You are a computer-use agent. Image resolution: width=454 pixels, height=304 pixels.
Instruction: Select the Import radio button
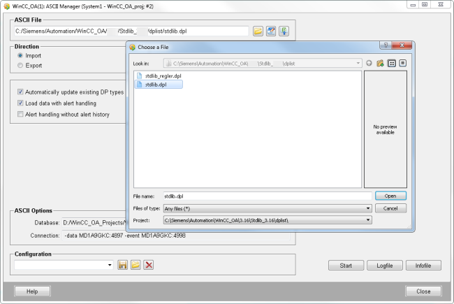(20, 55)
